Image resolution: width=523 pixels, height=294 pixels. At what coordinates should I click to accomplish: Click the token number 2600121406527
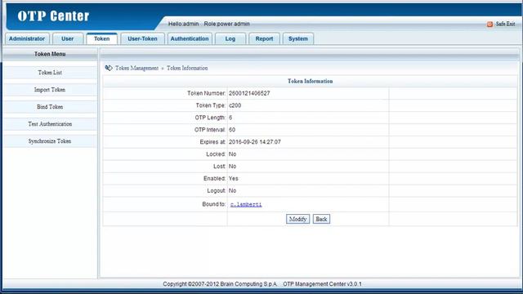[249, 93]
